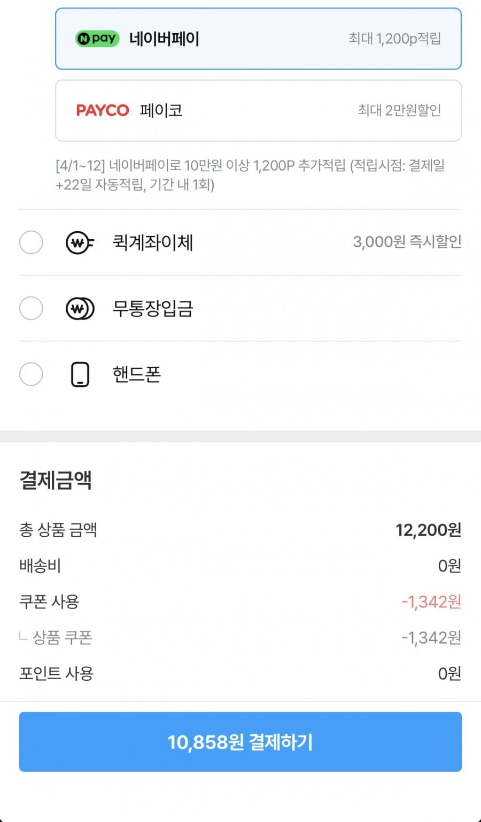Click the 3,000원 즉시할인 benefit text
The image size is (481, 822).
(407, 242)
